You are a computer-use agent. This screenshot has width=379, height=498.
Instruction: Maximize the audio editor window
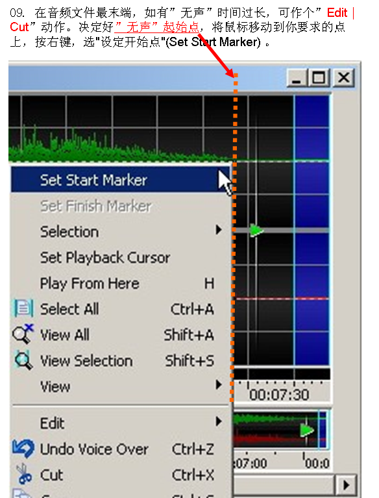coord(319,77)
